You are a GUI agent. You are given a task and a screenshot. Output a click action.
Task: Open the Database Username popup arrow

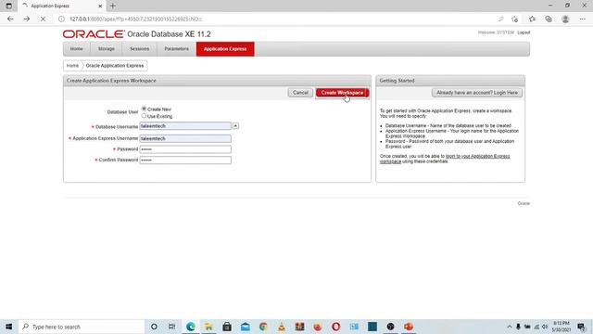[x=235, y=126]
